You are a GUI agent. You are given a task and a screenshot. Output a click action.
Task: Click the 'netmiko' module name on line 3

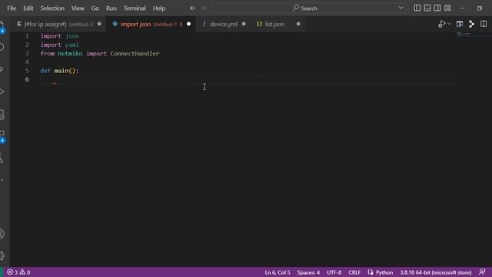pos(70,53)
